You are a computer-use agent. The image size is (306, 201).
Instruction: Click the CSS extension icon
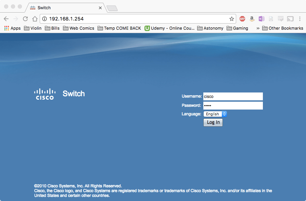point(281,19)
